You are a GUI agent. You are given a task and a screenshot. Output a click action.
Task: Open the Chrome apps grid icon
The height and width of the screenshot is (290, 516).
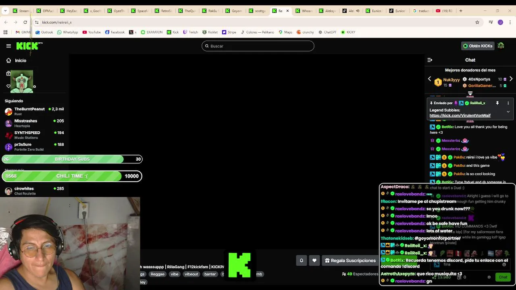tap(6, 32)
